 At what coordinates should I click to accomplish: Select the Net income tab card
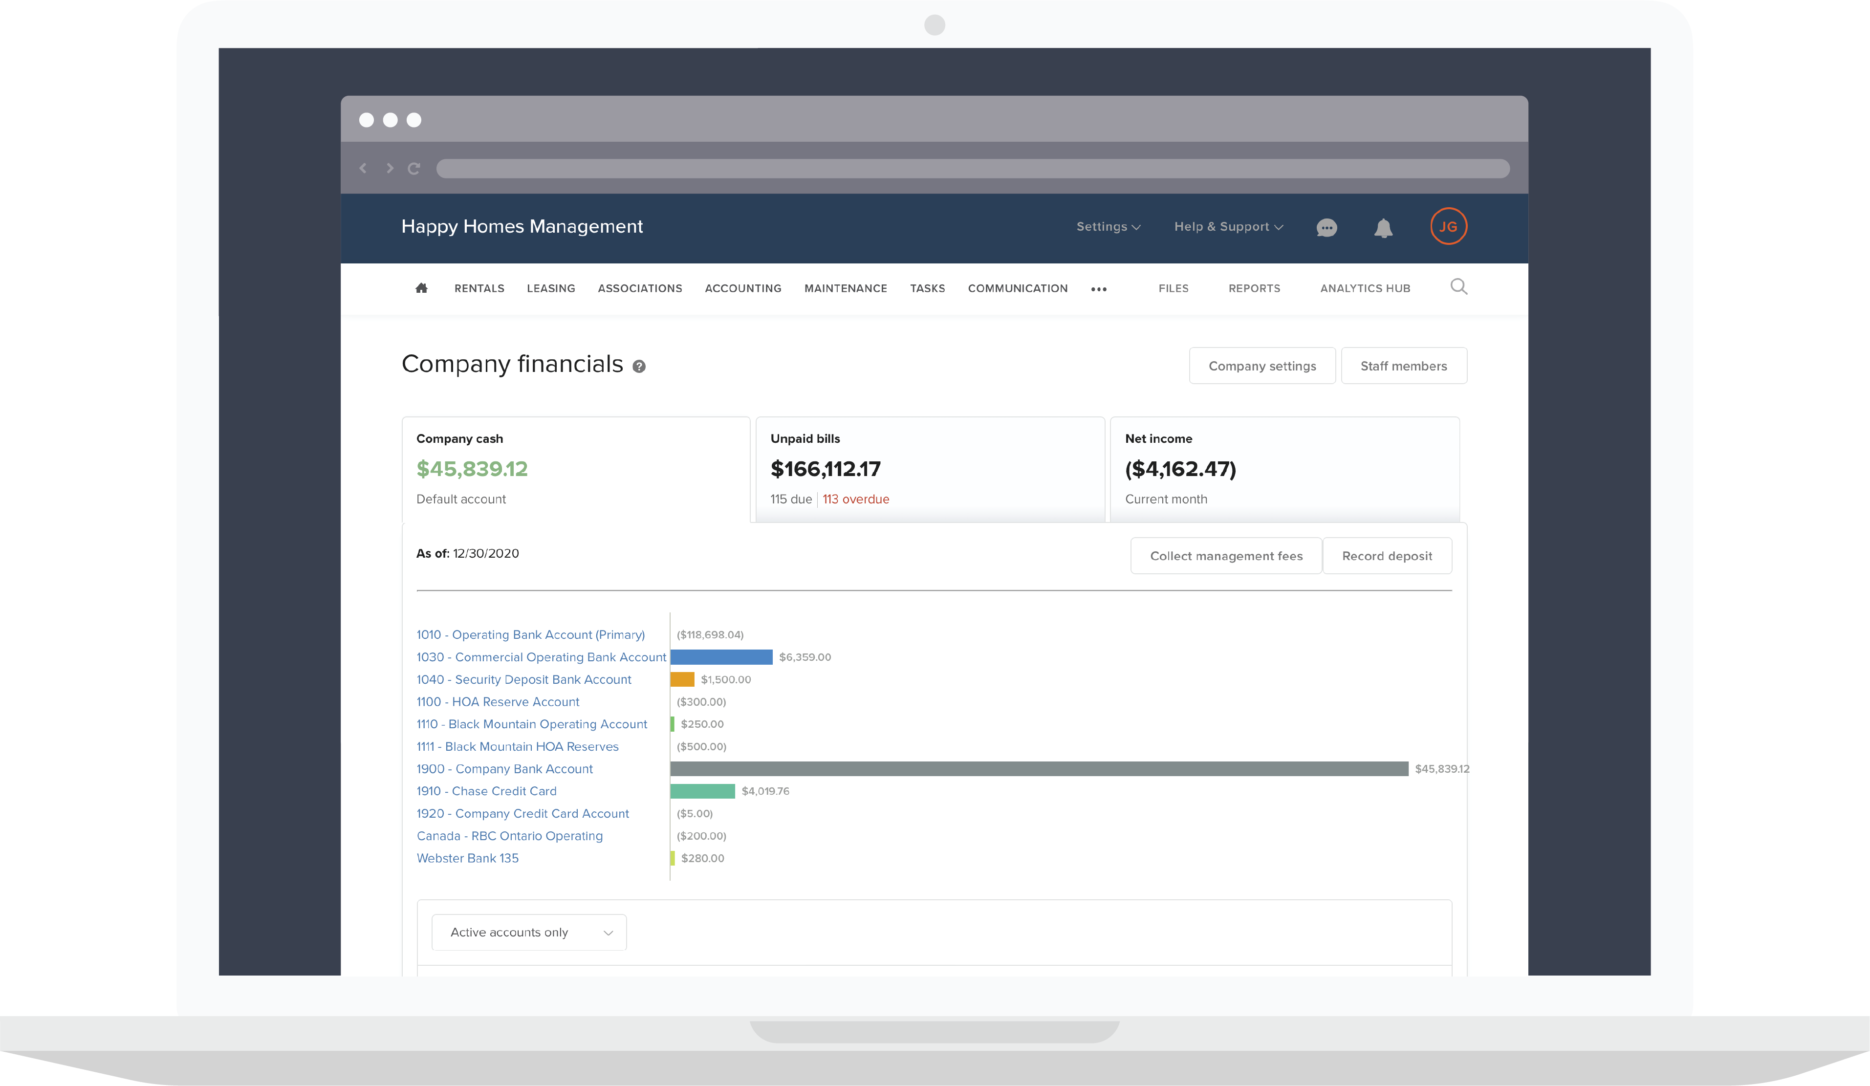tap(1284, 470)
